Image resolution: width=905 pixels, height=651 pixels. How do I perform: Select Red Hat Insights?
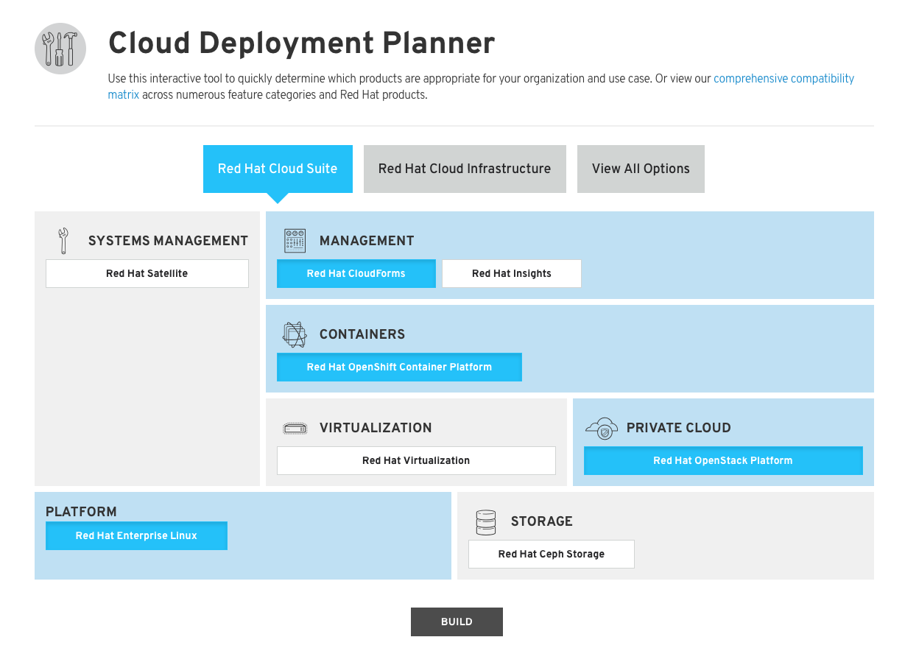pos(511,273)
